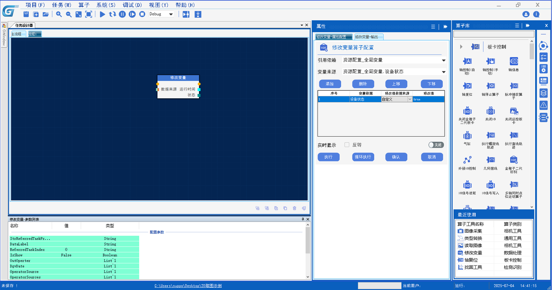Open the 项目(F) menu
The image size is (552, 290).
[x=35, y=5]
